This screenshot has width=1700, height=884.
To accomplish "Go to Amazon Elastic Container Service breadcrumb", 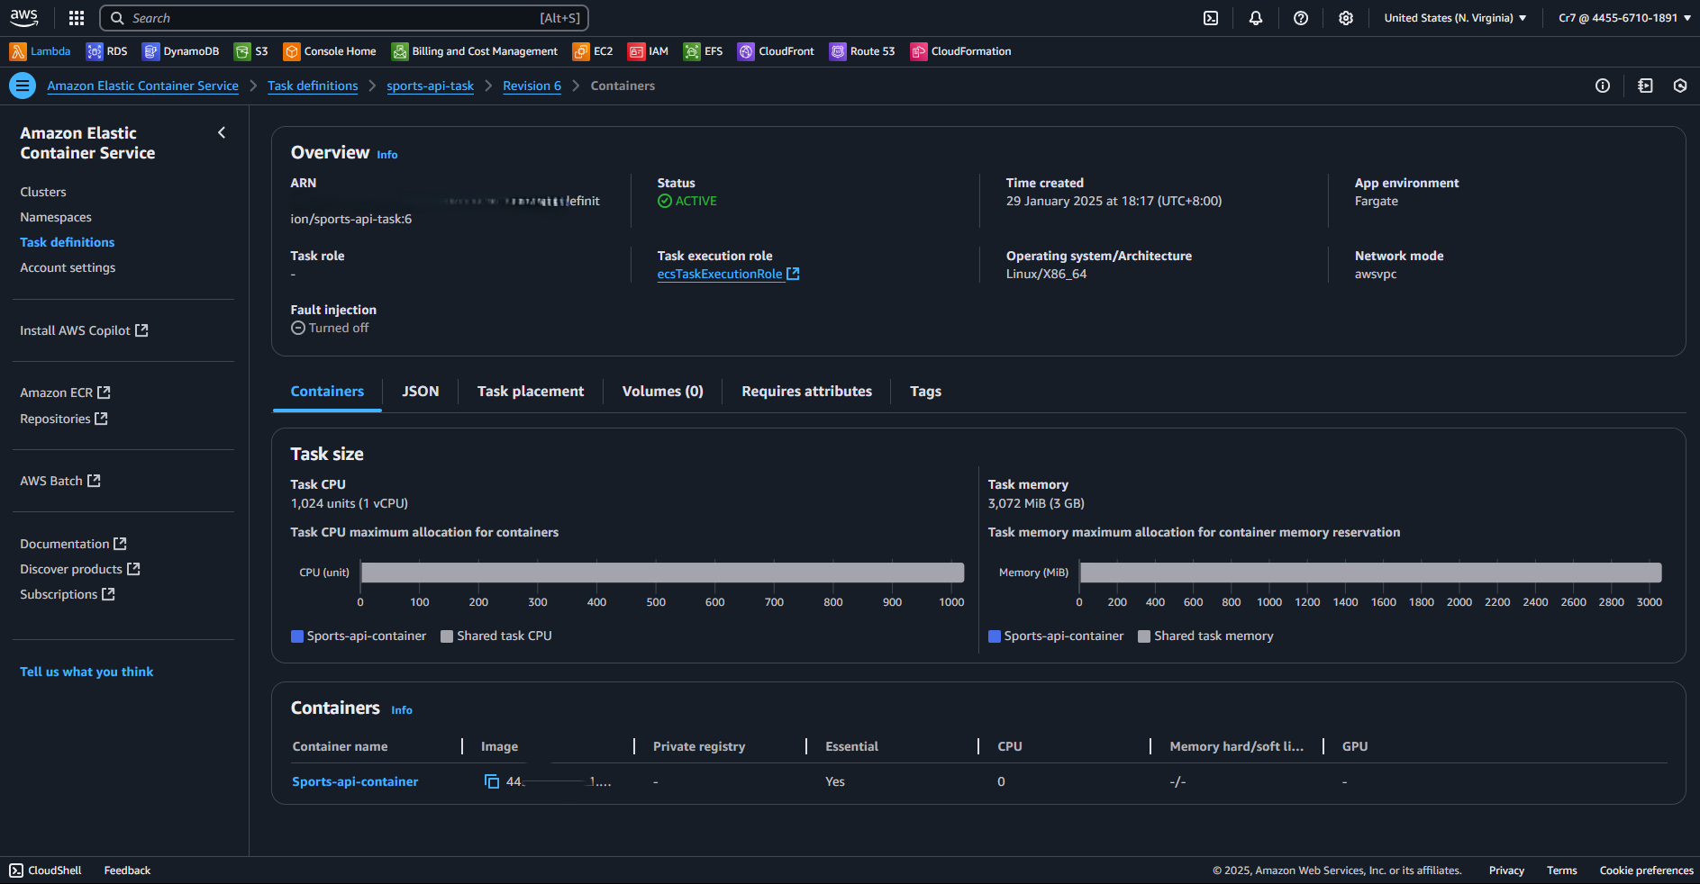I will pos(142,86).
